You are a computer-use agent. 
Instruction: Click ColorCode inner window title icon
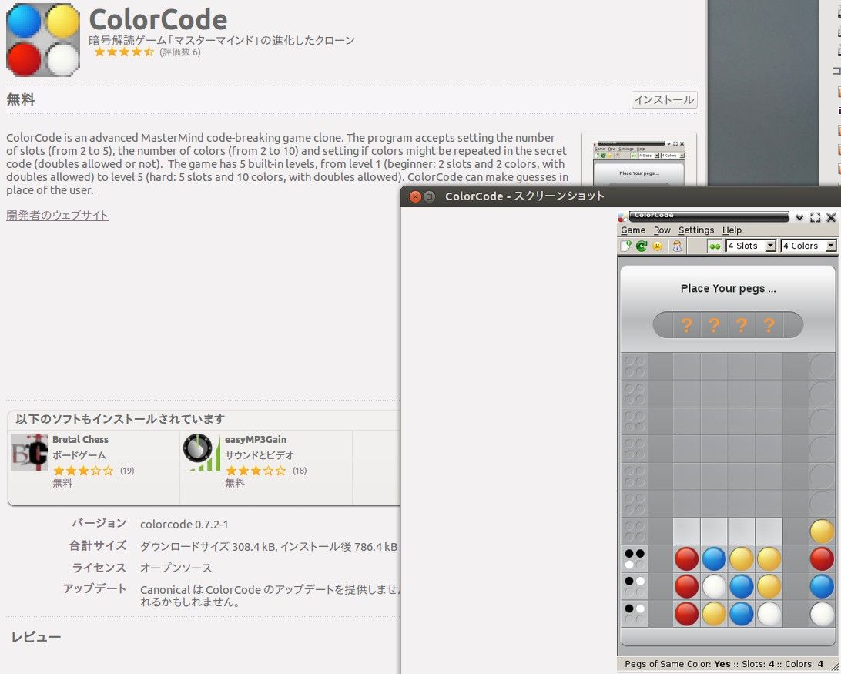[623, 216]
